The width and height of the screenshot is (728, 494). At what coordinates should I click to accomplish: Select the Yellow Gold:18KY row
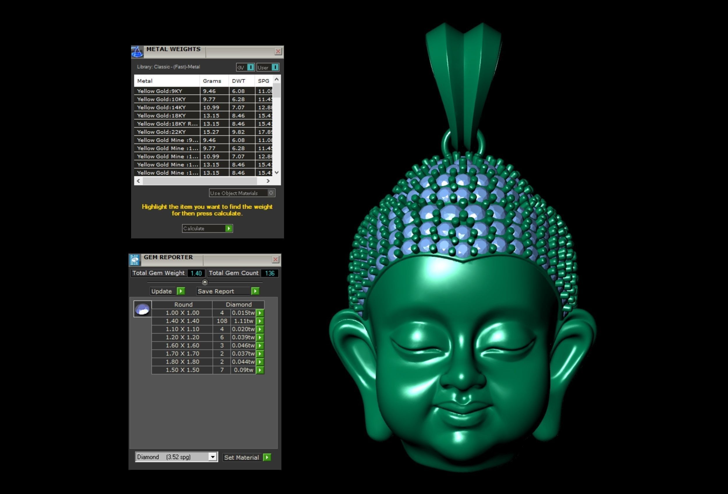click(x=203, y=115)
